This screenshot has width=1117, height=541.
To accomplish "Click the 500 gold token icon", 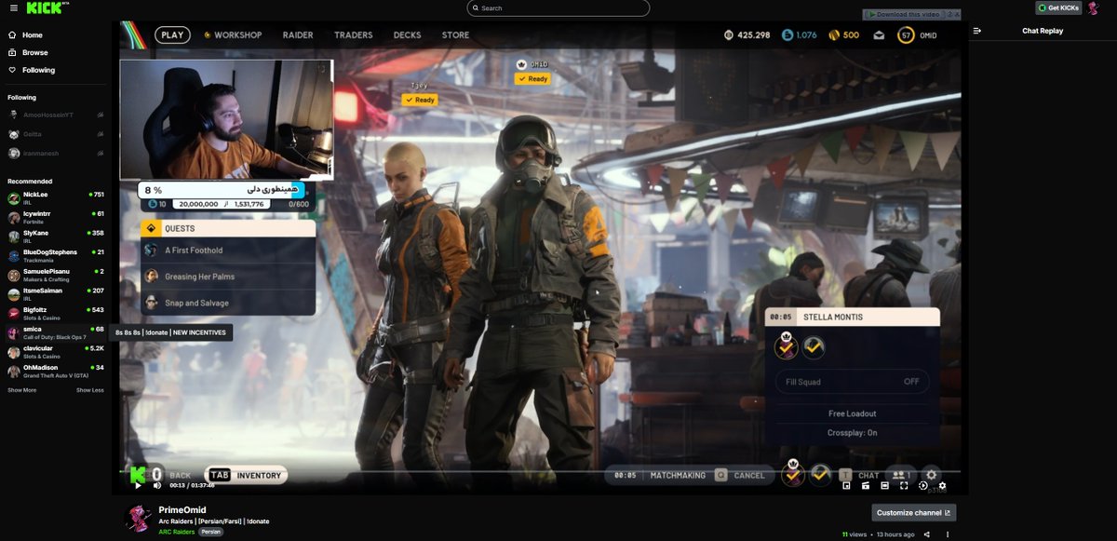I will click(x=834, y=35).
